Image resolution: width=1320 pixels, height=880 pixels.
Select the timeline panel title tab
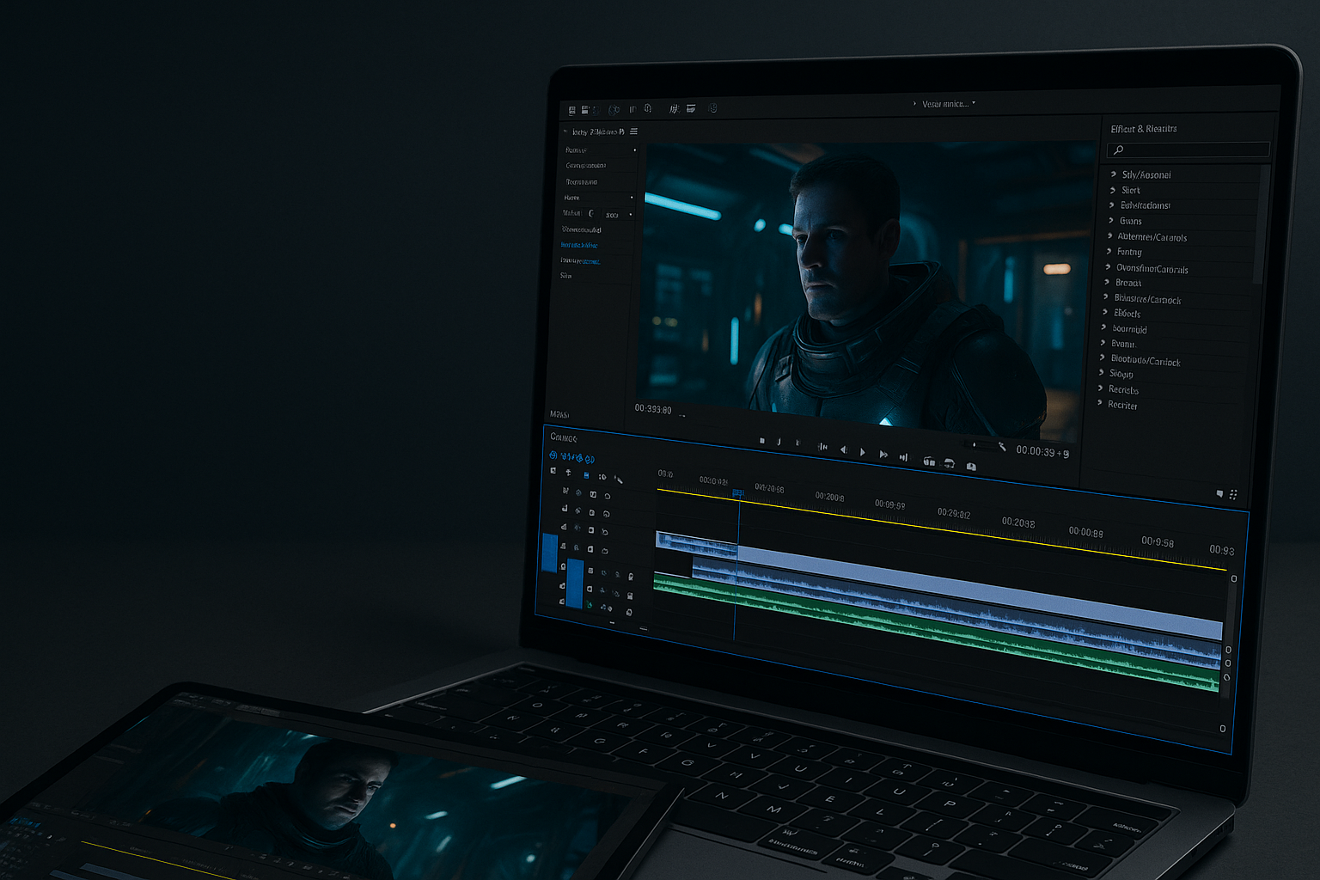564,437
